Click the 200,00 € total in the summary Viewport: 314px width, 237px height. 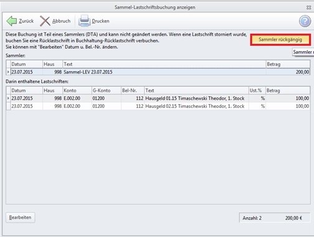click(x=293, y=218)
